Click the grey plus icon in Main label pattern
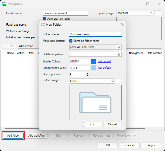The image size is (165, 151). point(119,47)
